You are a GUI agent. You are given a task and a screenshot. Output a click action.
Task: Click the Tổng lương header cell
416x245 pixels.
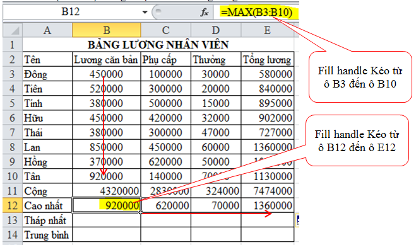point(268,59)
